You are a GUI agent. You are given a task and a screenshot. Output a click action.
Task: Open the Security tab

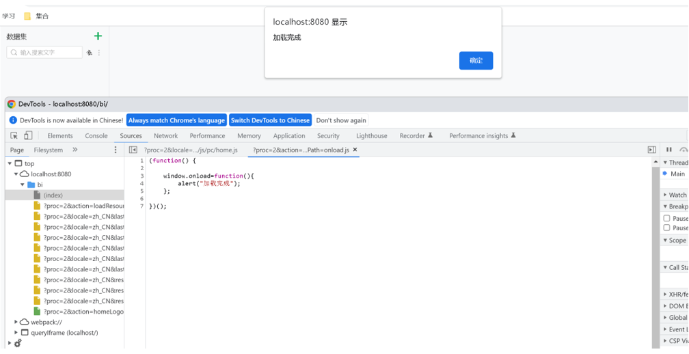tap(328, 136)
